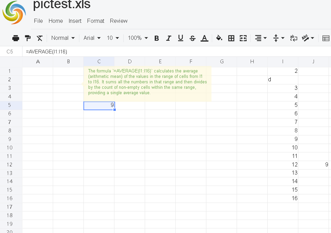Select the Paint Format tool
This screenshot has height=233, width=331.
(x=28, y=38)
